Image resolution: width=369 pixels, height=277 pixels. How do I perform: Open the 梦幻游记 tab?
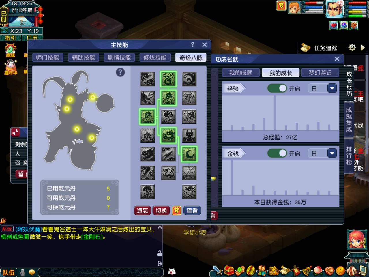(320, 73)
